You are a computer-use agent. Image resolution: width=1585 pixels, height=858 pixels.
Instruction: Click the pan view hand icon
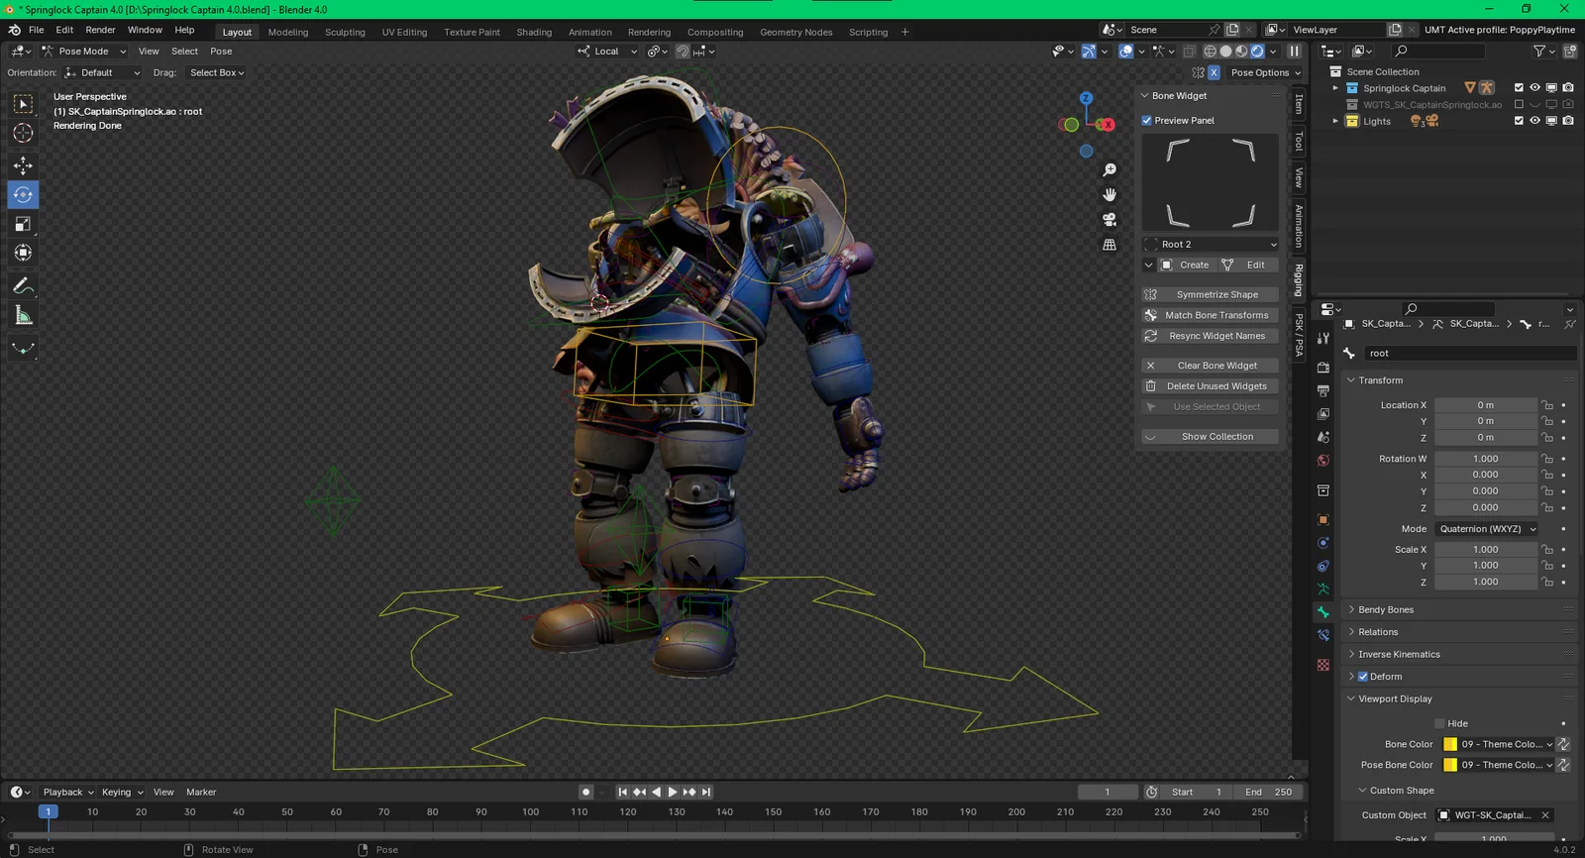[1109, 195]
